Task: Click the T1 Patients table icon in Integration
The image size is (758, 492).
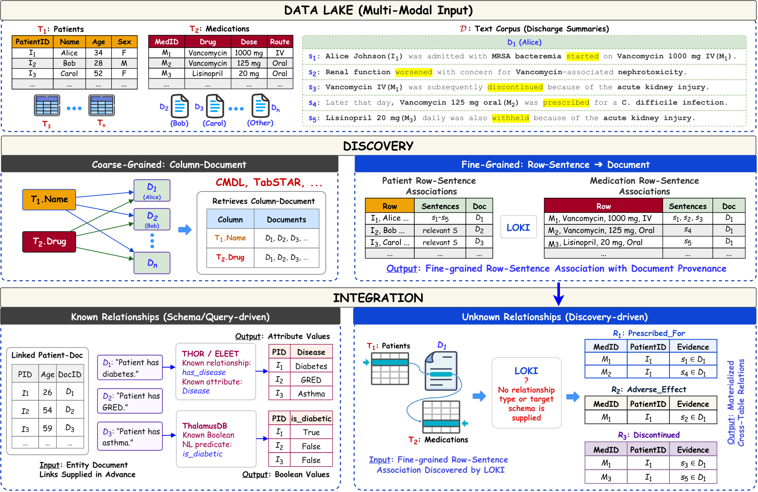Action: (390, 368)
